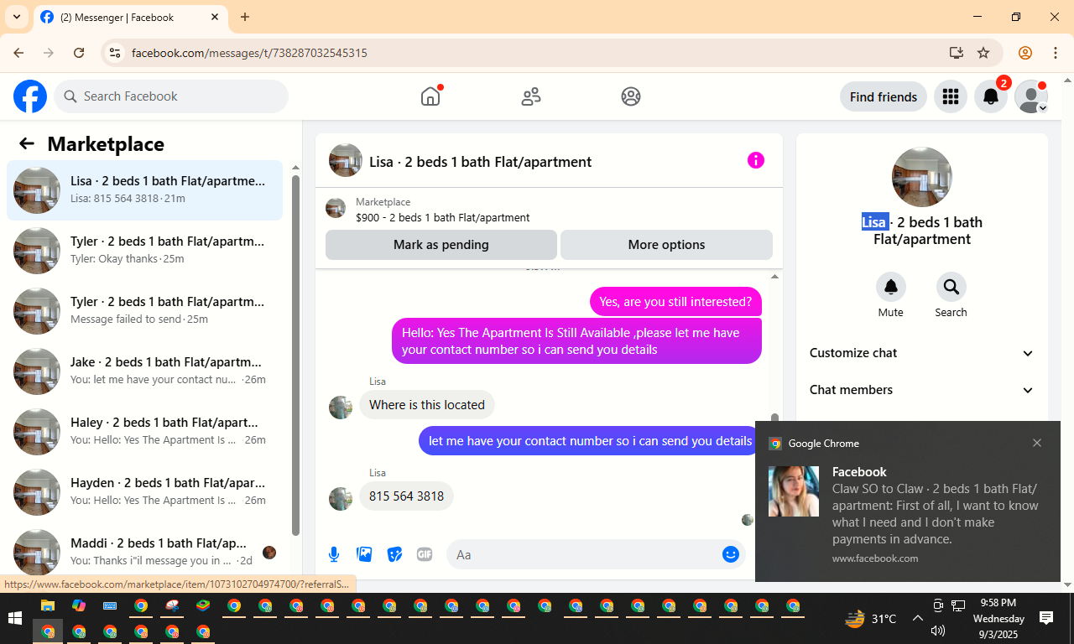View site information icon beside the URL
Viewport: 1074px width, 644px height.
click(116, 53)
